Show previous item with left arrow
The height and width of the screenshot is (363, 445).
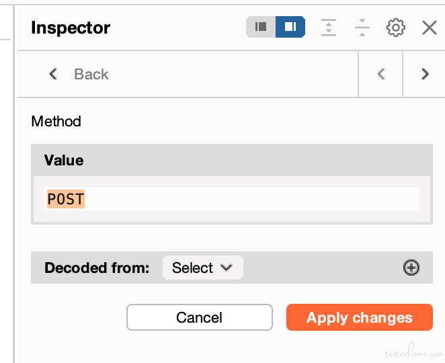381,74
